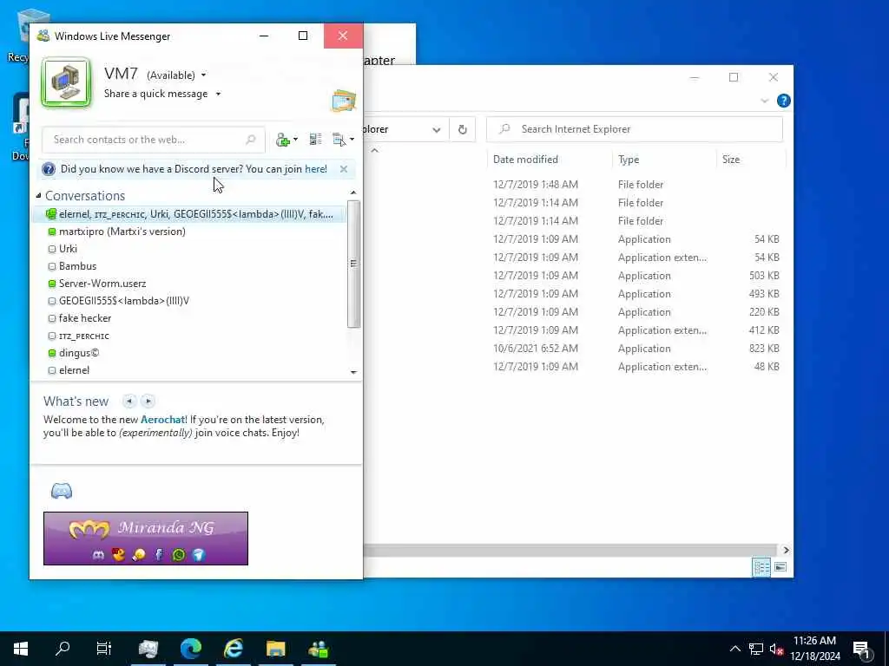
Task: Switch Explorer to details view icon
Action: click(761, 567)
